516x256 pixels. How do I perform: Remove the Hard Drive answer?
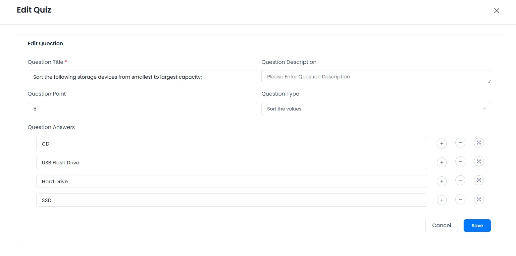click(460, 180)
